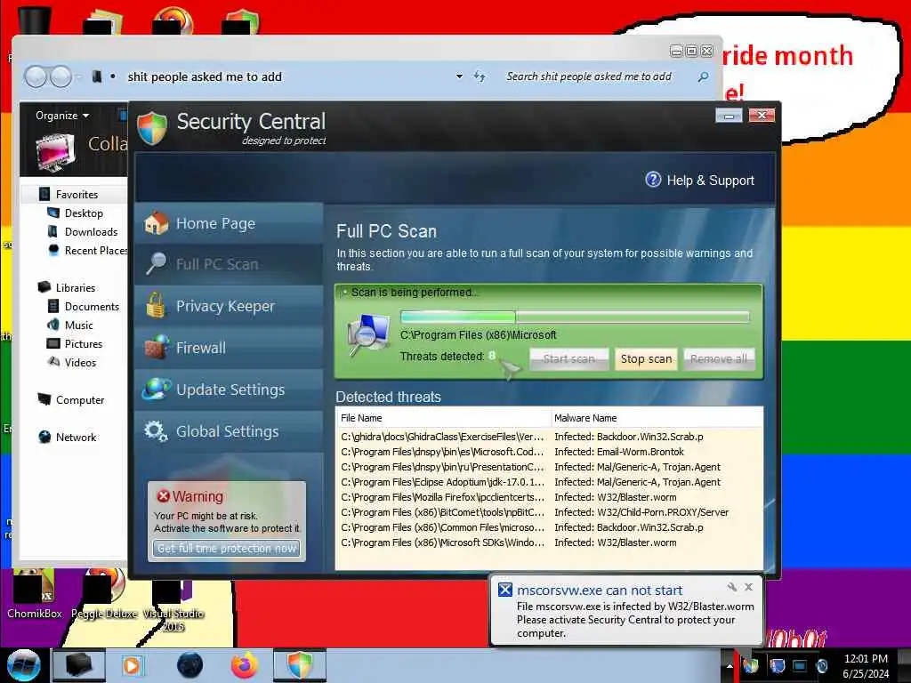Click Get full time protection now

pos(227,548)
